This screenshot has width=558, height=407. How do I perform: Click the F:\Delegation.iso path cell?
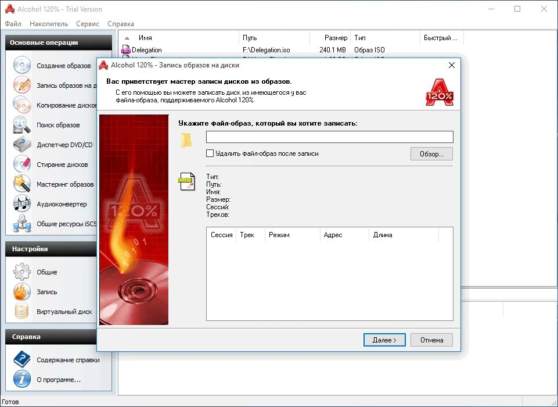[266, 50]
